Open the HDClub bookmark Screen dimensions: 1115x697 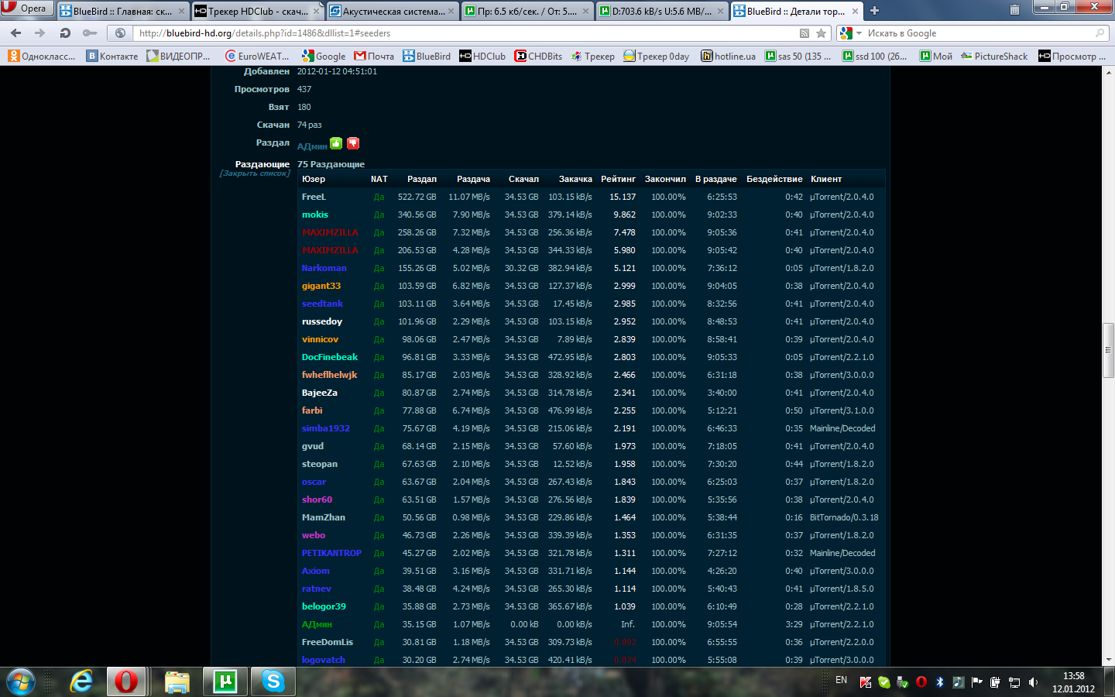pyautogui.click(x=482, y=56)
